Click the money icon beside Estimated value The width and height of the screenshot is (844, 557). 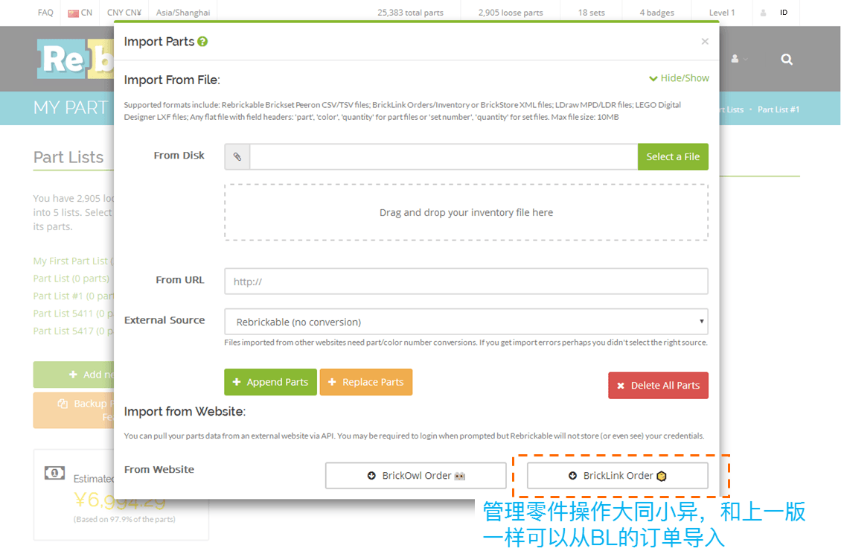(x=54, y=473)
